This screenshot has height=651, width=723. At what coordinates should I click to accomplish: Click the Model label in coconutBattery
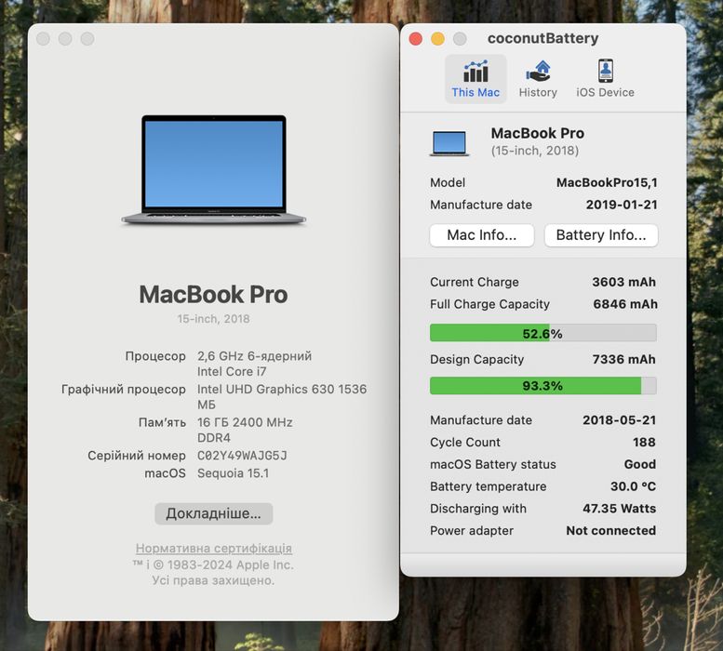click(x=448, y=182)
